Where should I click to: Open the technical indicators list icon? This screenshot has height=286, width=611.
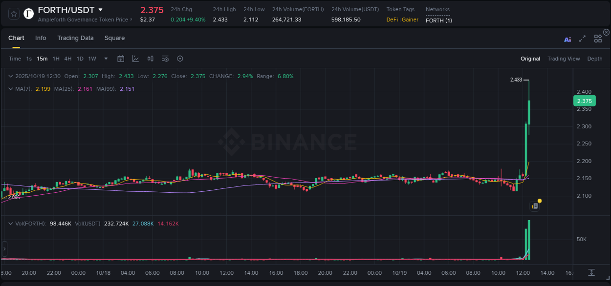click(165, 59)
